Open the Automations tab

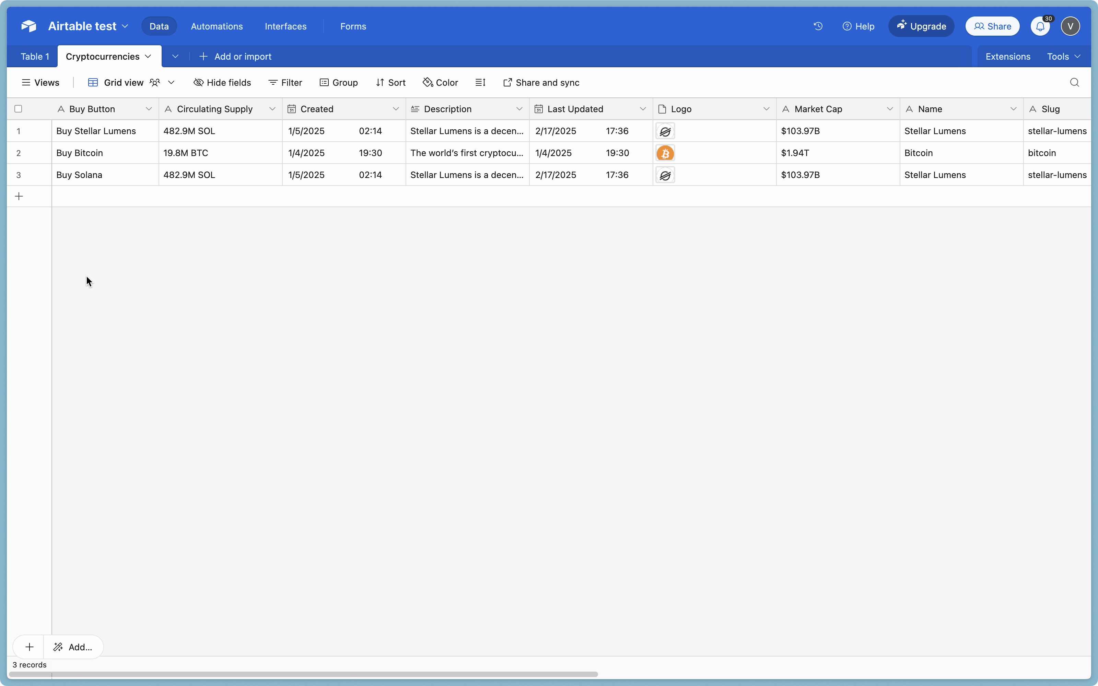(217, 26)
